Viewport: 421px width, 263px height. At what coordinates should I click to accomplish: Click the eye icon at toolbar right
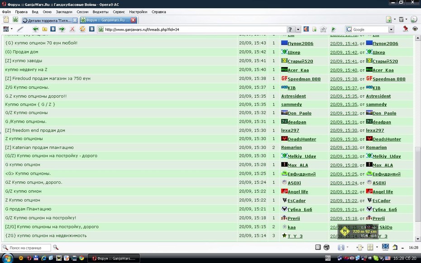[x=415, y=29]
